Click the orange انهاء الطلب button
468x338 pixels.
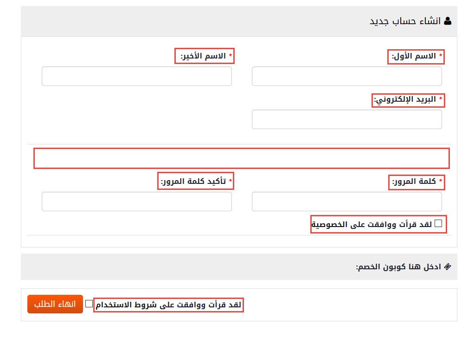click(x=55, y=305)
